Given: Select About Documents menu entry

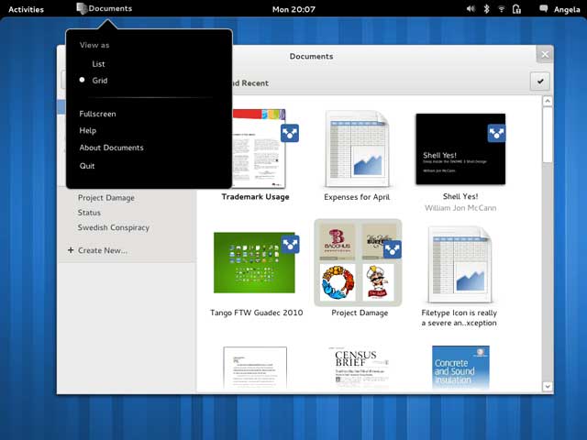Looking at the screenshot, I should pos(111,148).
